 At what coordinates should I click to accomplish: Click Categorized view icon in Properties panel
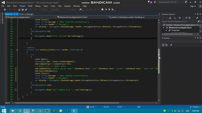point(163,45)
